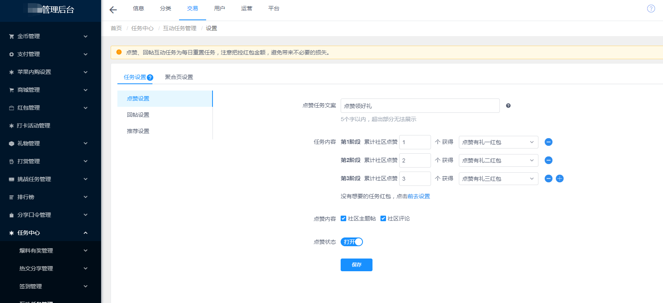Screen dimensions: 663x303
Task: Expand the 商城管理 menu chevron
Action: tap(86, 90)
